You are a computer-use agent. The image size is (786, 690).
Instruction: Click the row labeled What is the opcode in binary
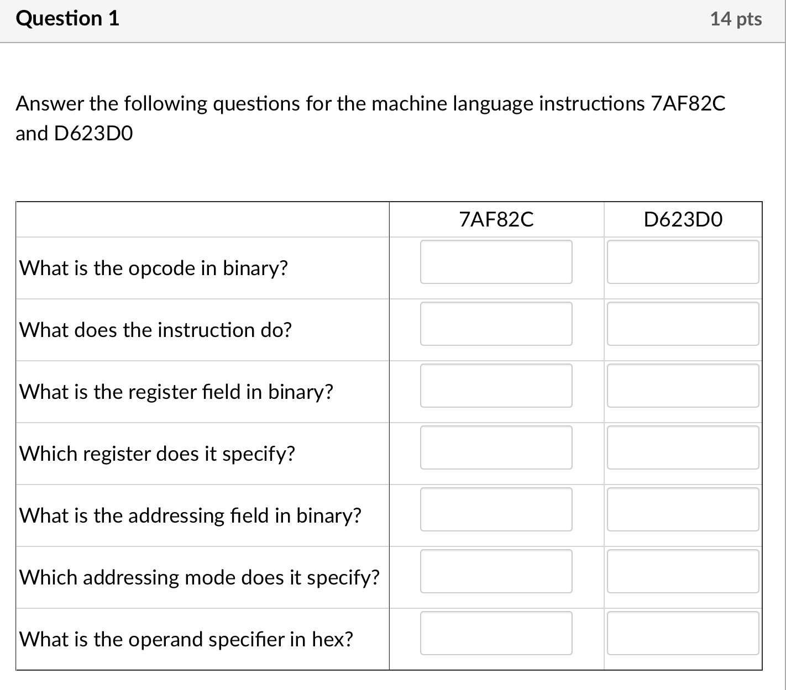click(153, 268)
